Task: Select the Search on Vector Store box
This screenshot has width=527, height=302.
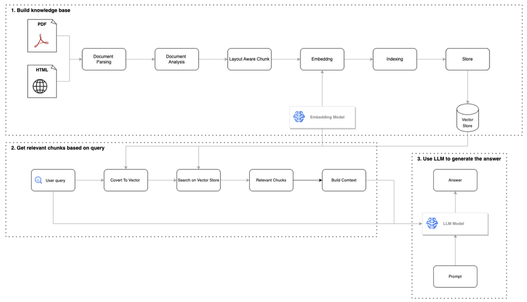Action: (199, 180)
